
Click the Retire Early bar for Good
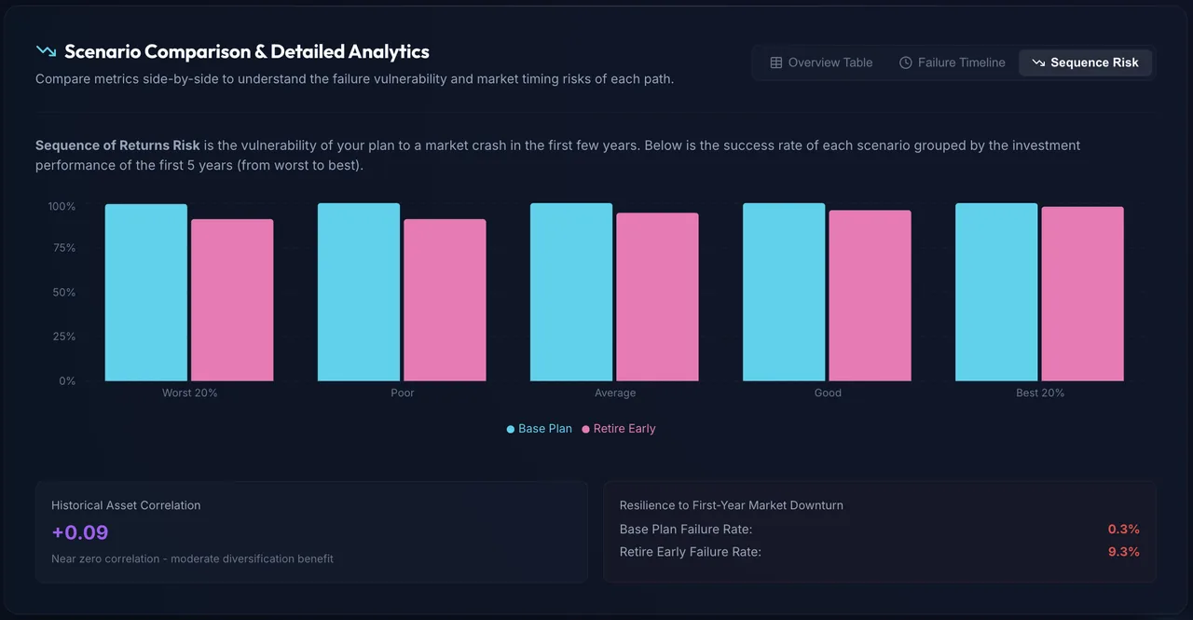(870, 296)
